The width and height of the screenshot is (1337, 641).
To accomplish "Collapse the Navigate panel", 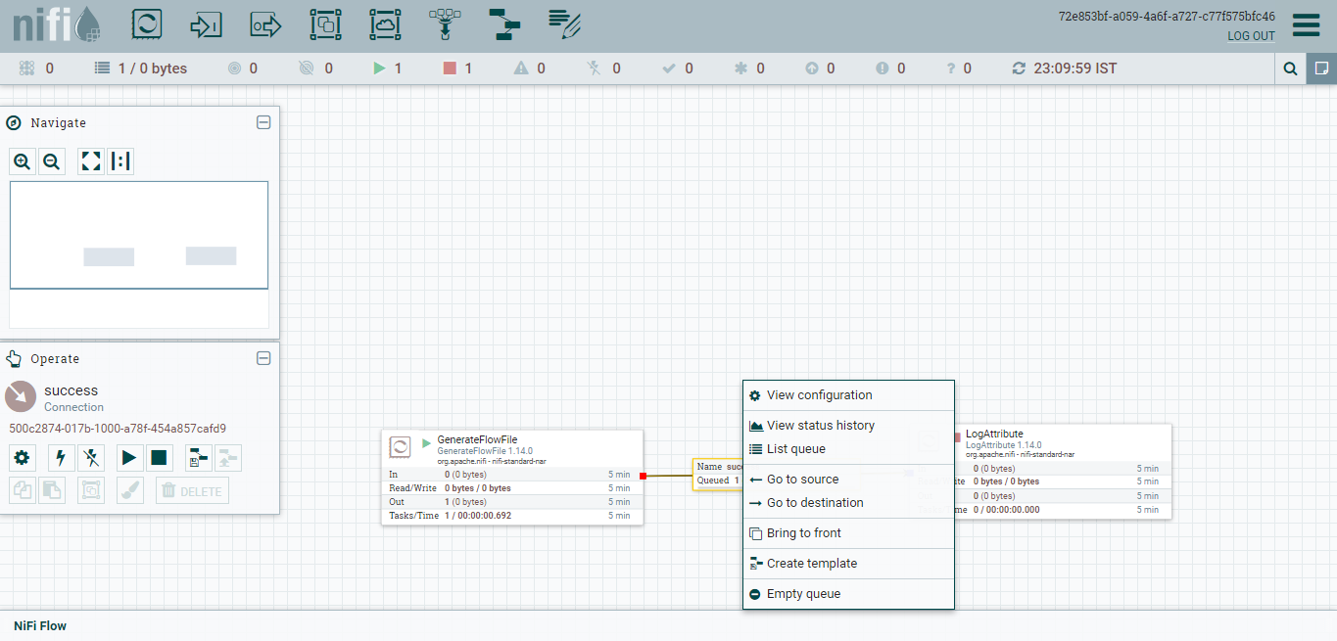I will (263, 122).
